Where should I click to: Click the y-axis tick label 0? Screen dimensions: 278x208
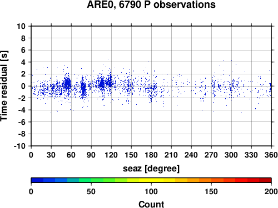tap(23, 86)
